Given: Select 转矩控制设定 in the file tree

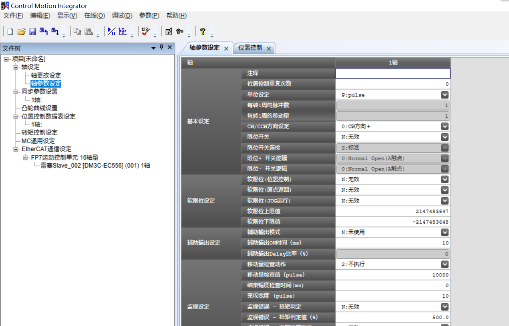Looking at the screenshot, I should [39, 132].
